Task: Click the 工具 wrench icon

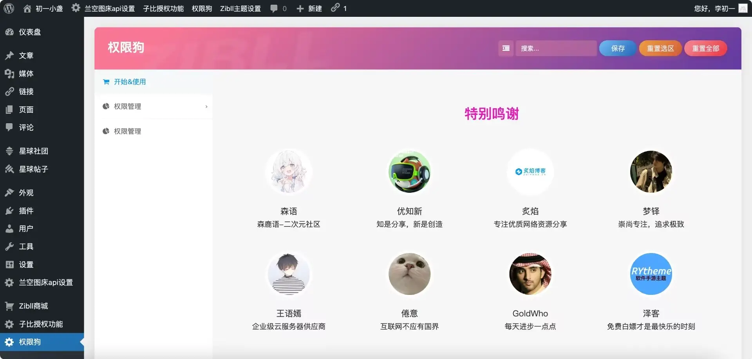Action: [9, 246]
